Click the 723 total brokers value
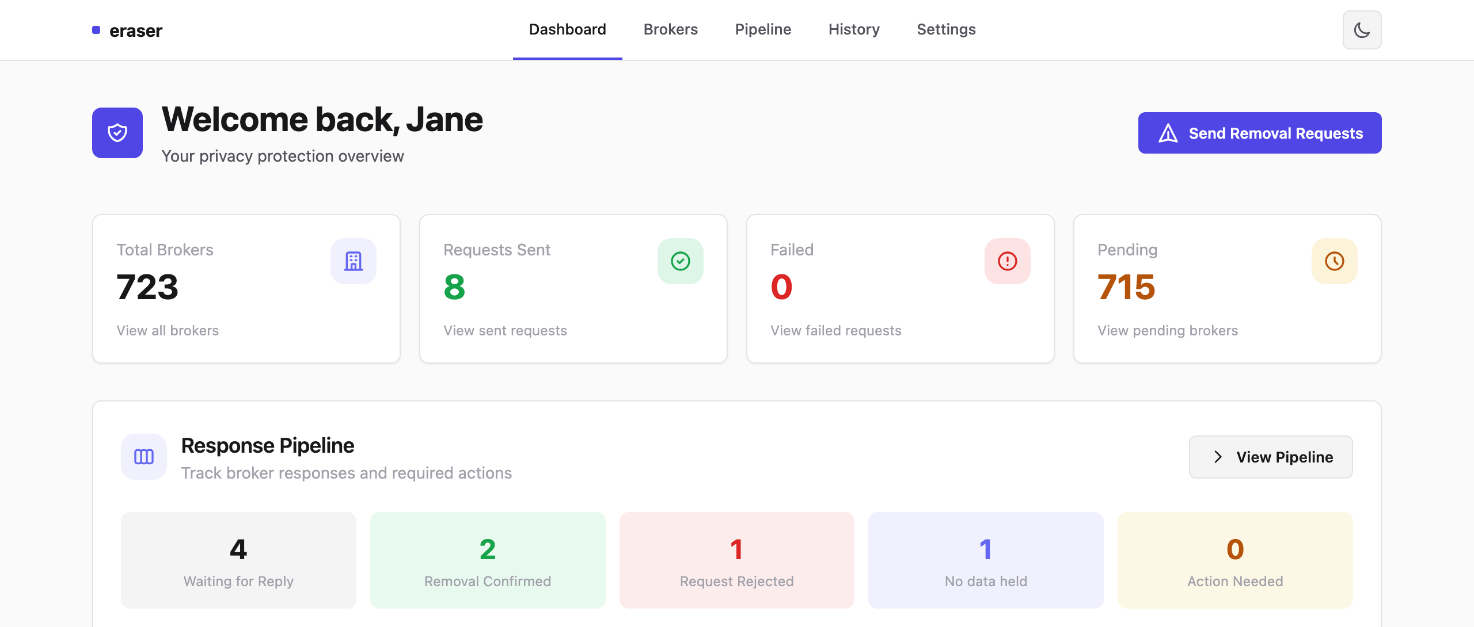Screen dimensions: 1474x627 pos(147,287)
